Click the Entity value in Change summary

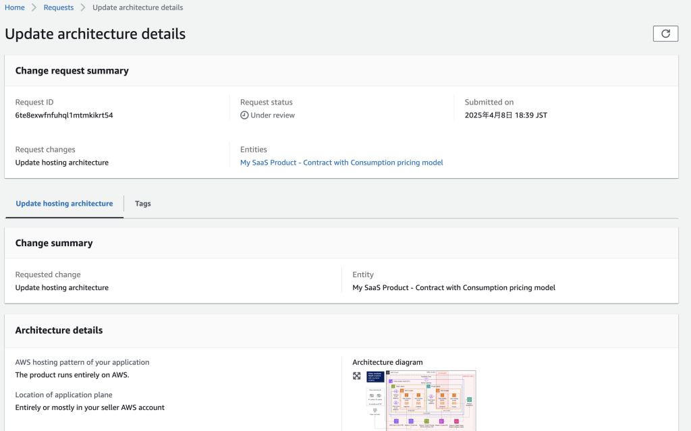click(453, 287)
